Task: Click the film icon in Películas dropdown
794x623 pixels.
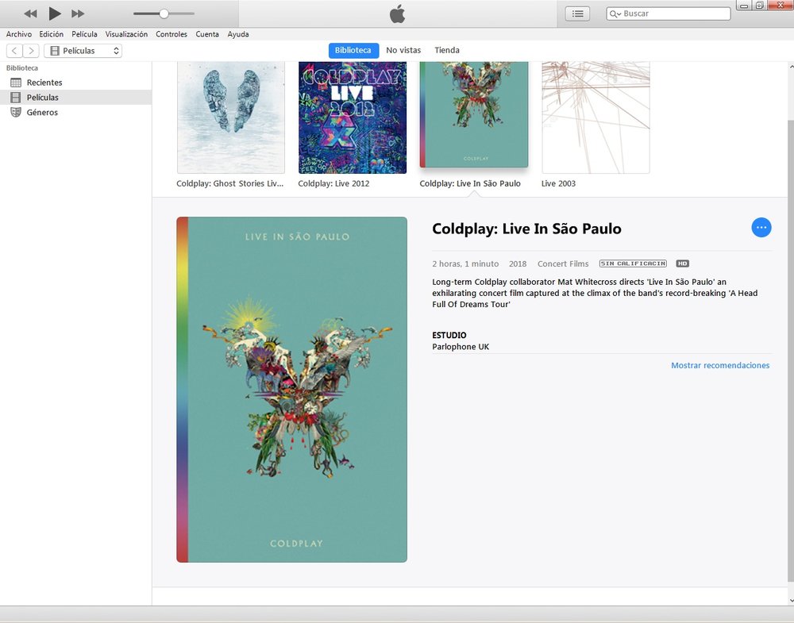Action: tap(55, 51)
